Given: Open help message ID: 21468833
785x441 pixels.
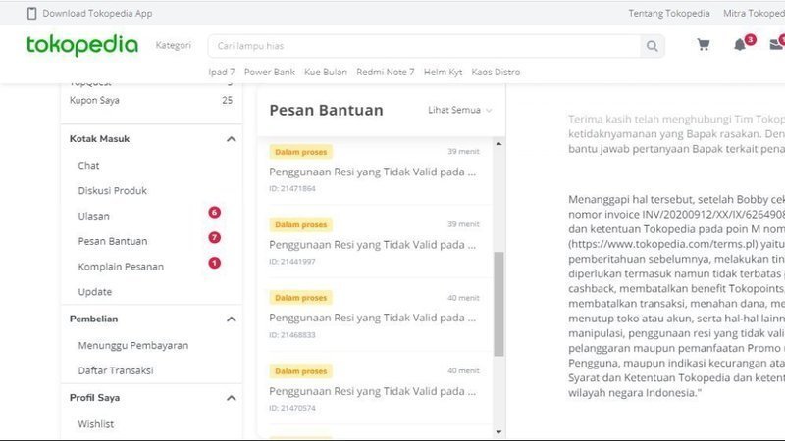Looking at the screenshot, I should pos(375,316).
